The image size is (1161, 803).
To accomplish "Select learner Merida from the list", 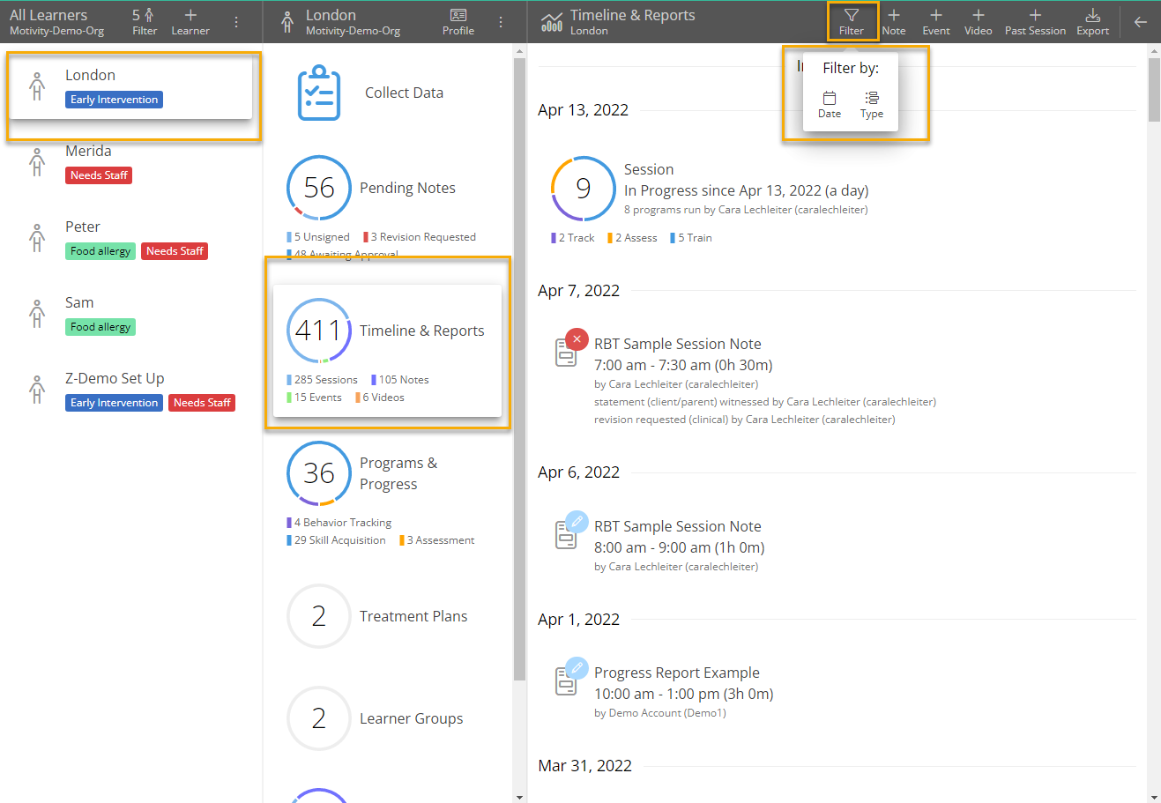I will click(88, 152).
